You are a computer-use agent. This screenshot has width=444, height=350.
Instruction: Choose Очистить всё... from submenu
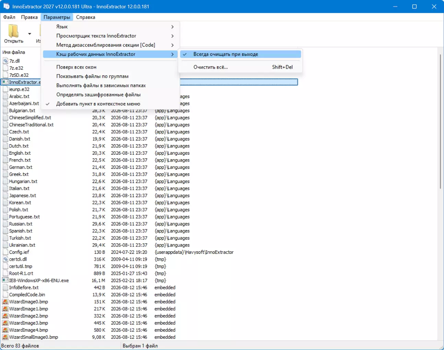(241, 67)
